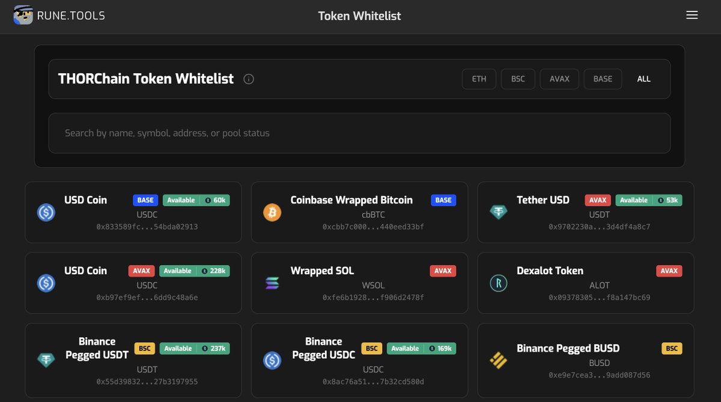This screenshot has height=402, width=721.
Task: Click the Wrapped SOL token icon
Action: click(272, 283)
